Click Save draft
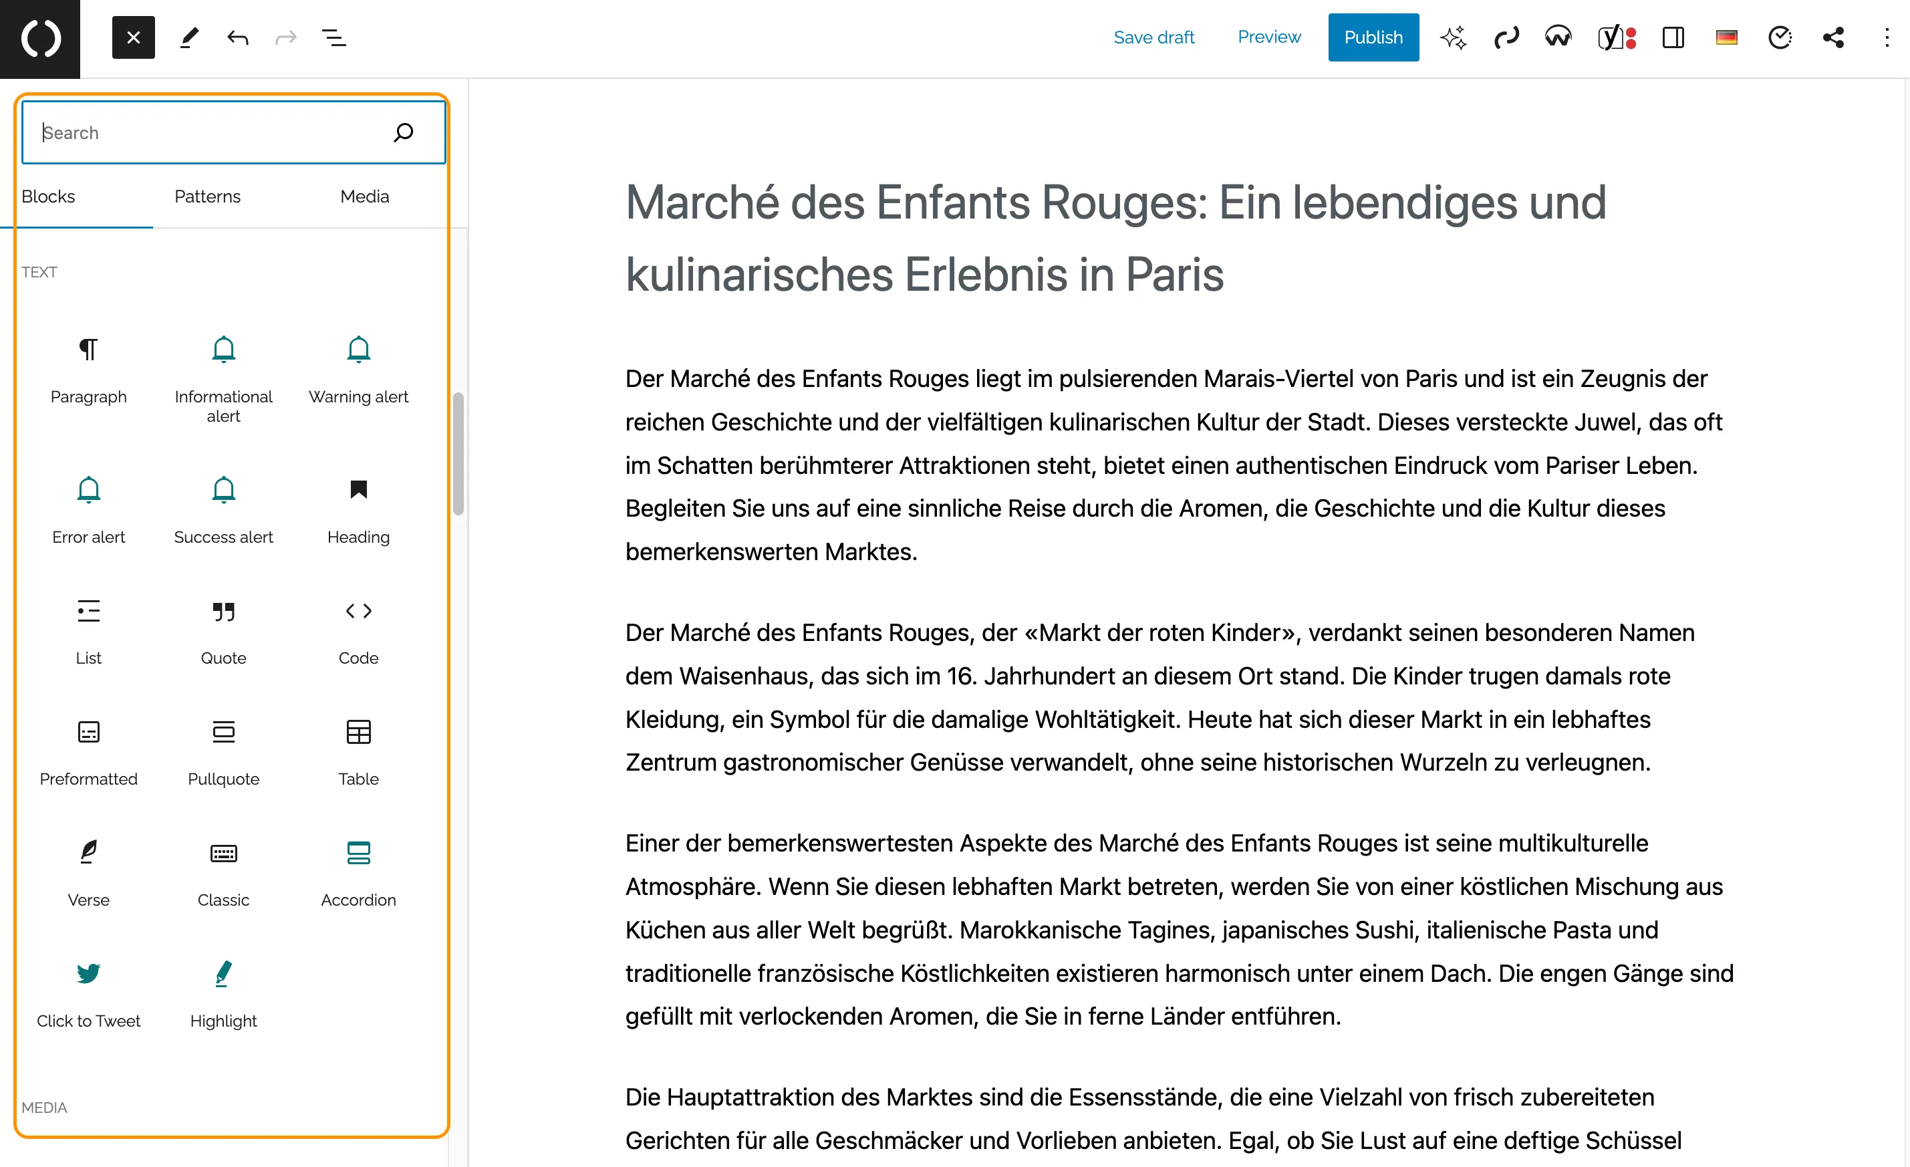The height and width of the screenshot is (1167, 1910). 1153,37
